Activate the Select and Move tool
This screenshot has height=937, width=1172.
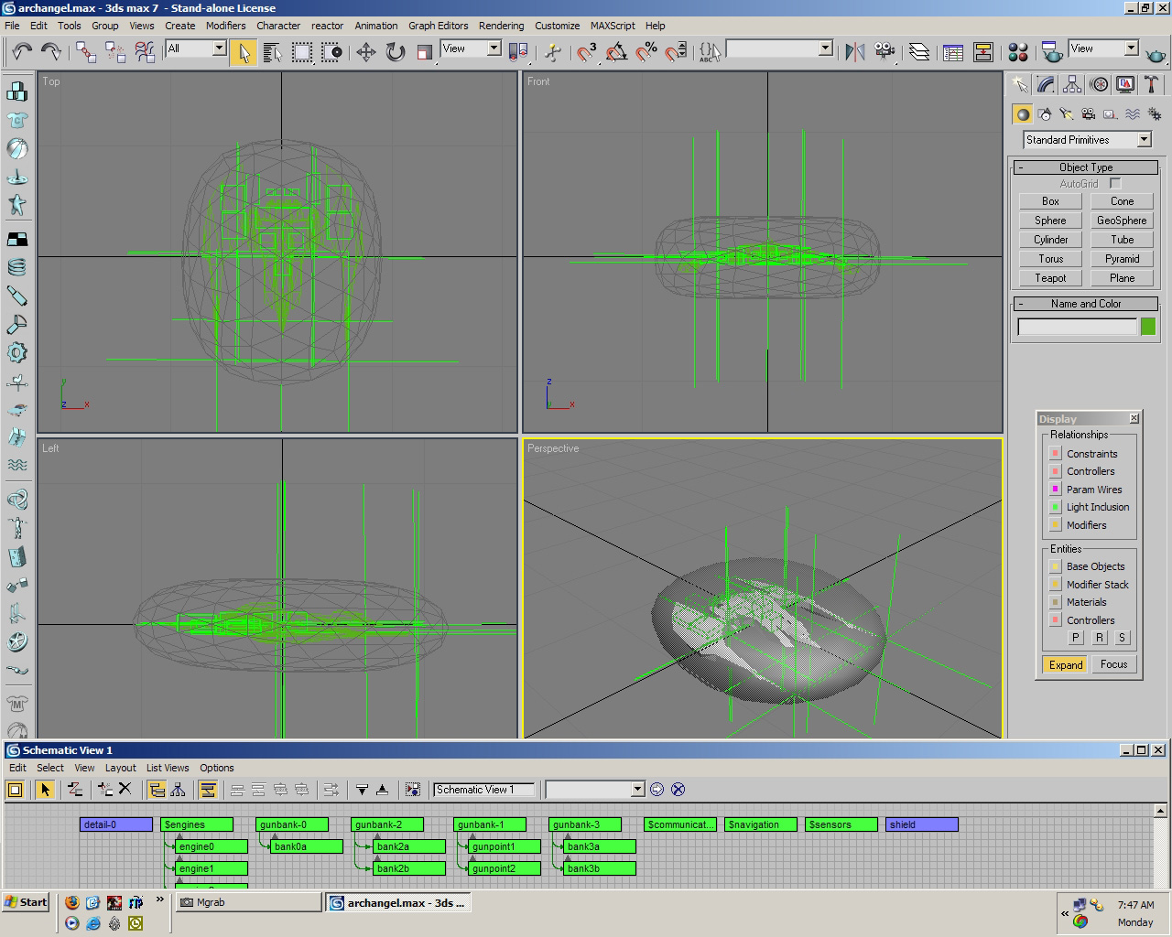366,52
